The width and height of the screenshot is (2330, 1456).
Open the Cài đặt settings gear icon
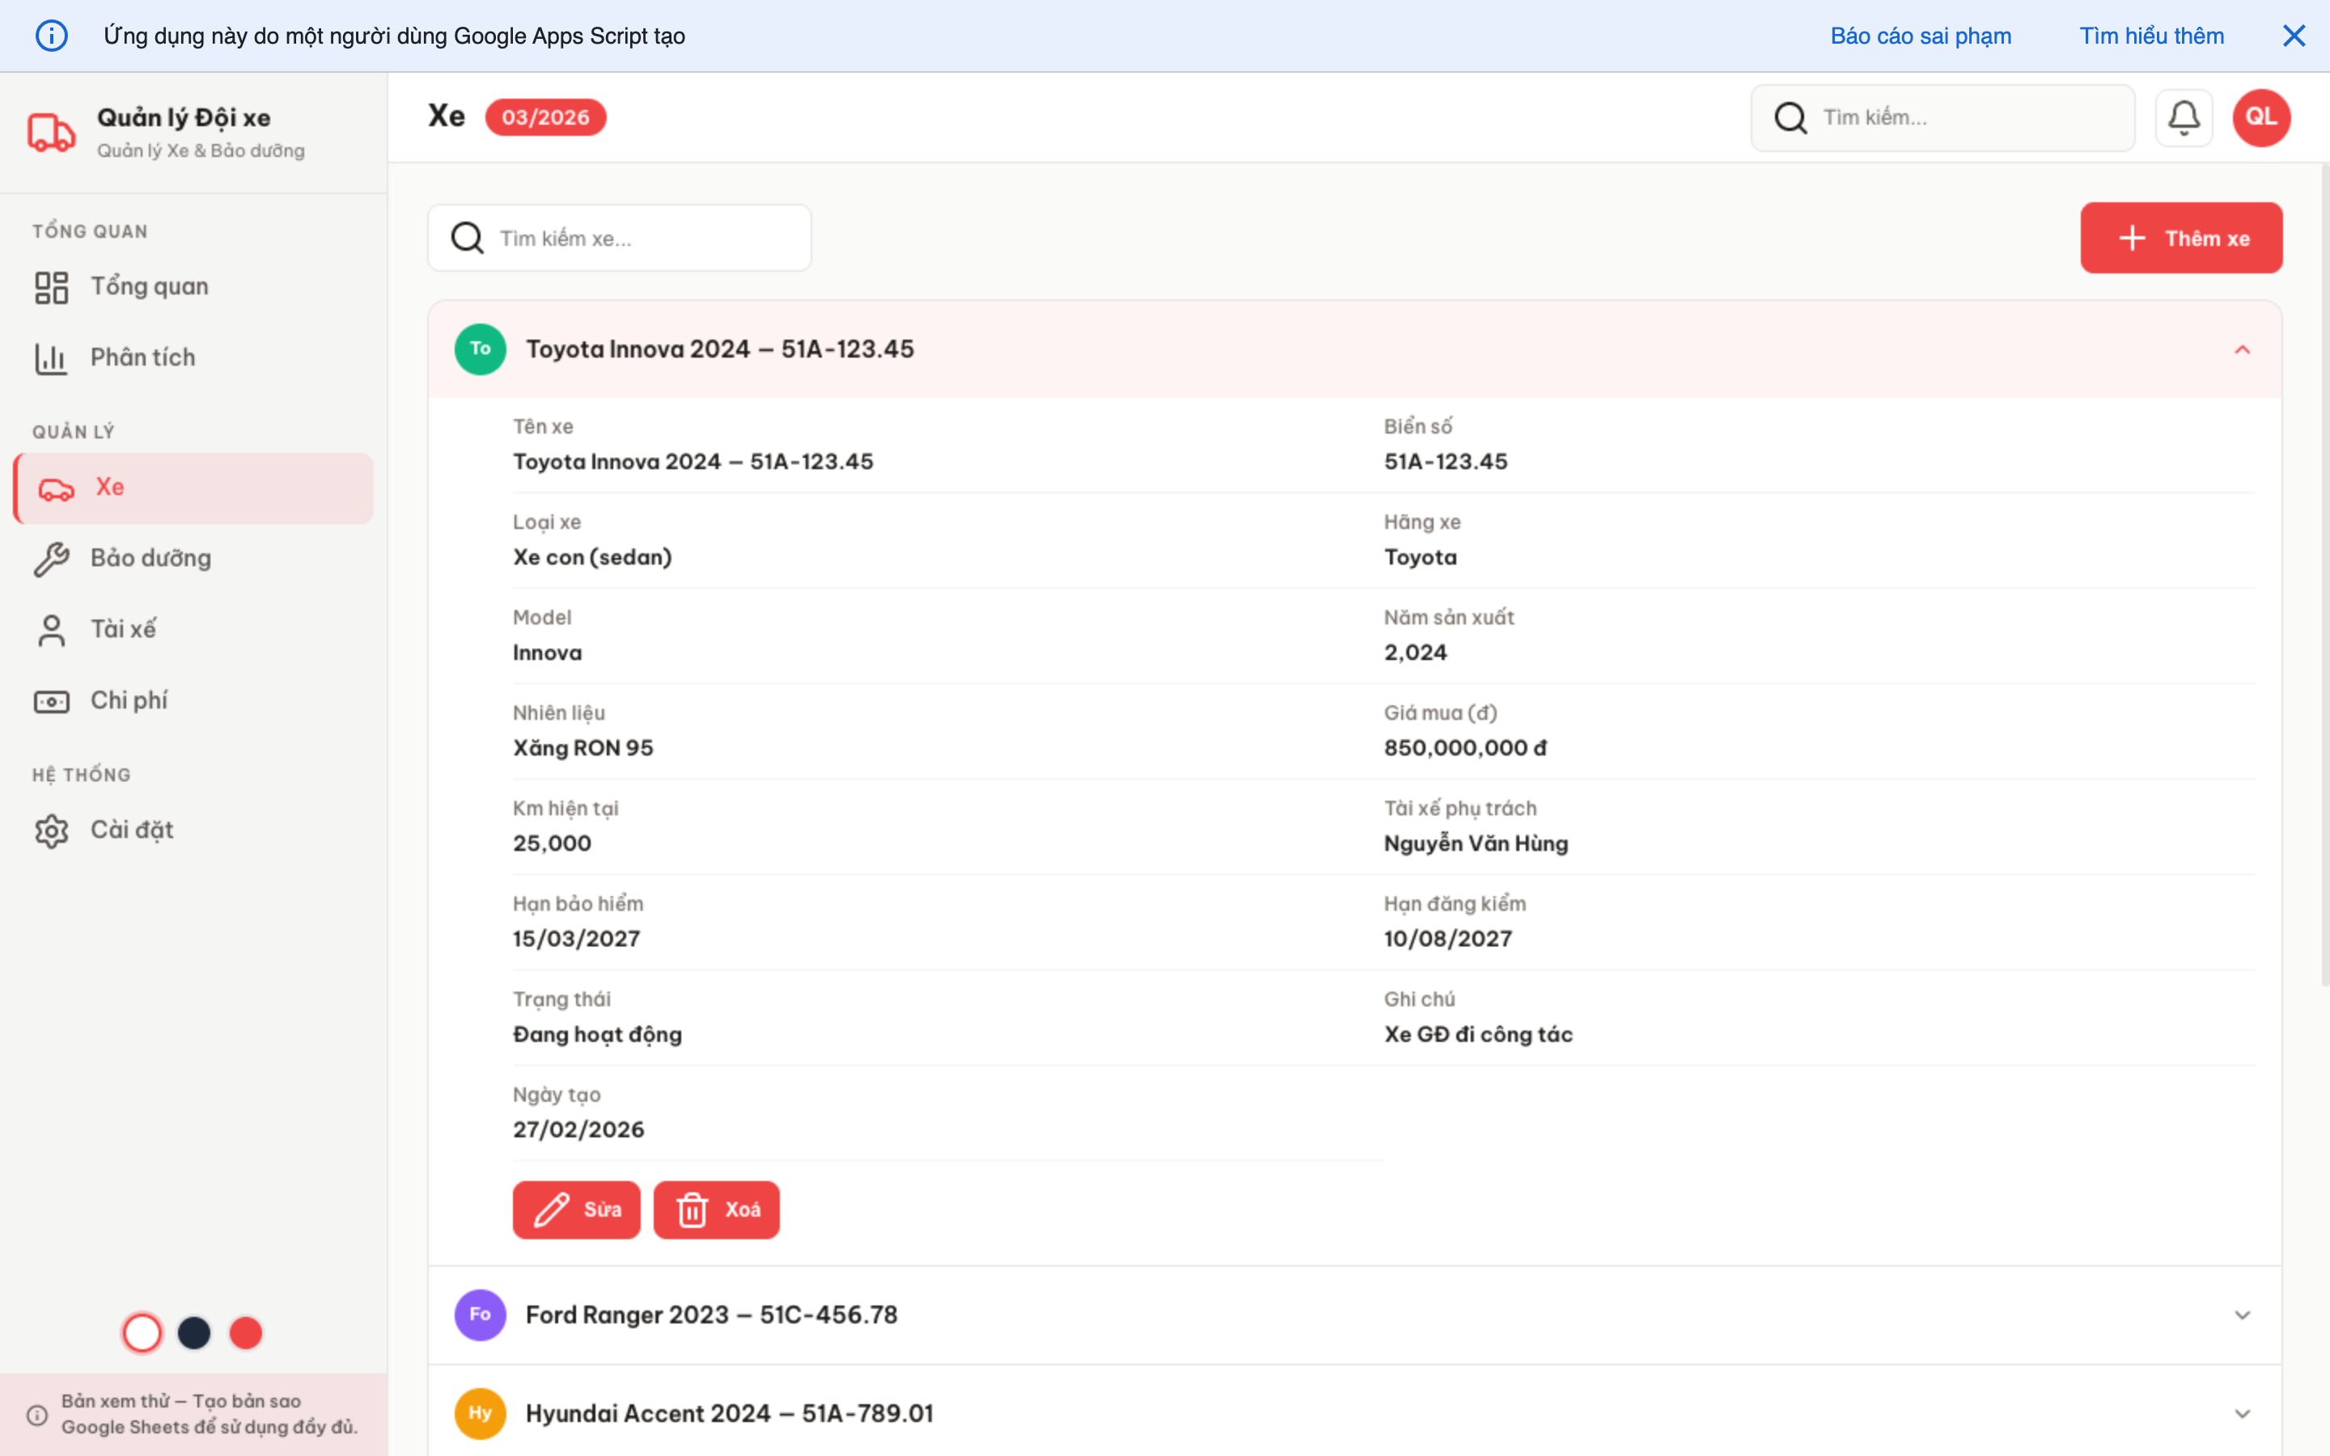tap(51, 829)
